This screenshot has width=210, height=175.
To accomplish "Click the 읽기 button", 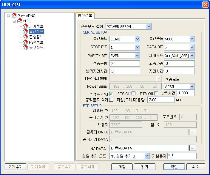I will 145,167.
